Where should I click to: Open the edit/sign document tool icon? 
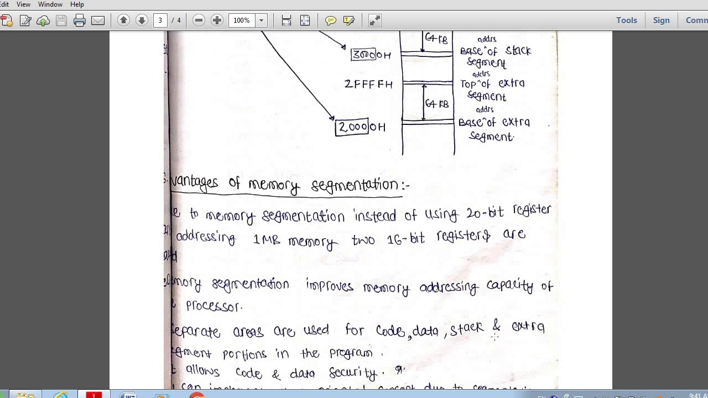pos(25,20)
